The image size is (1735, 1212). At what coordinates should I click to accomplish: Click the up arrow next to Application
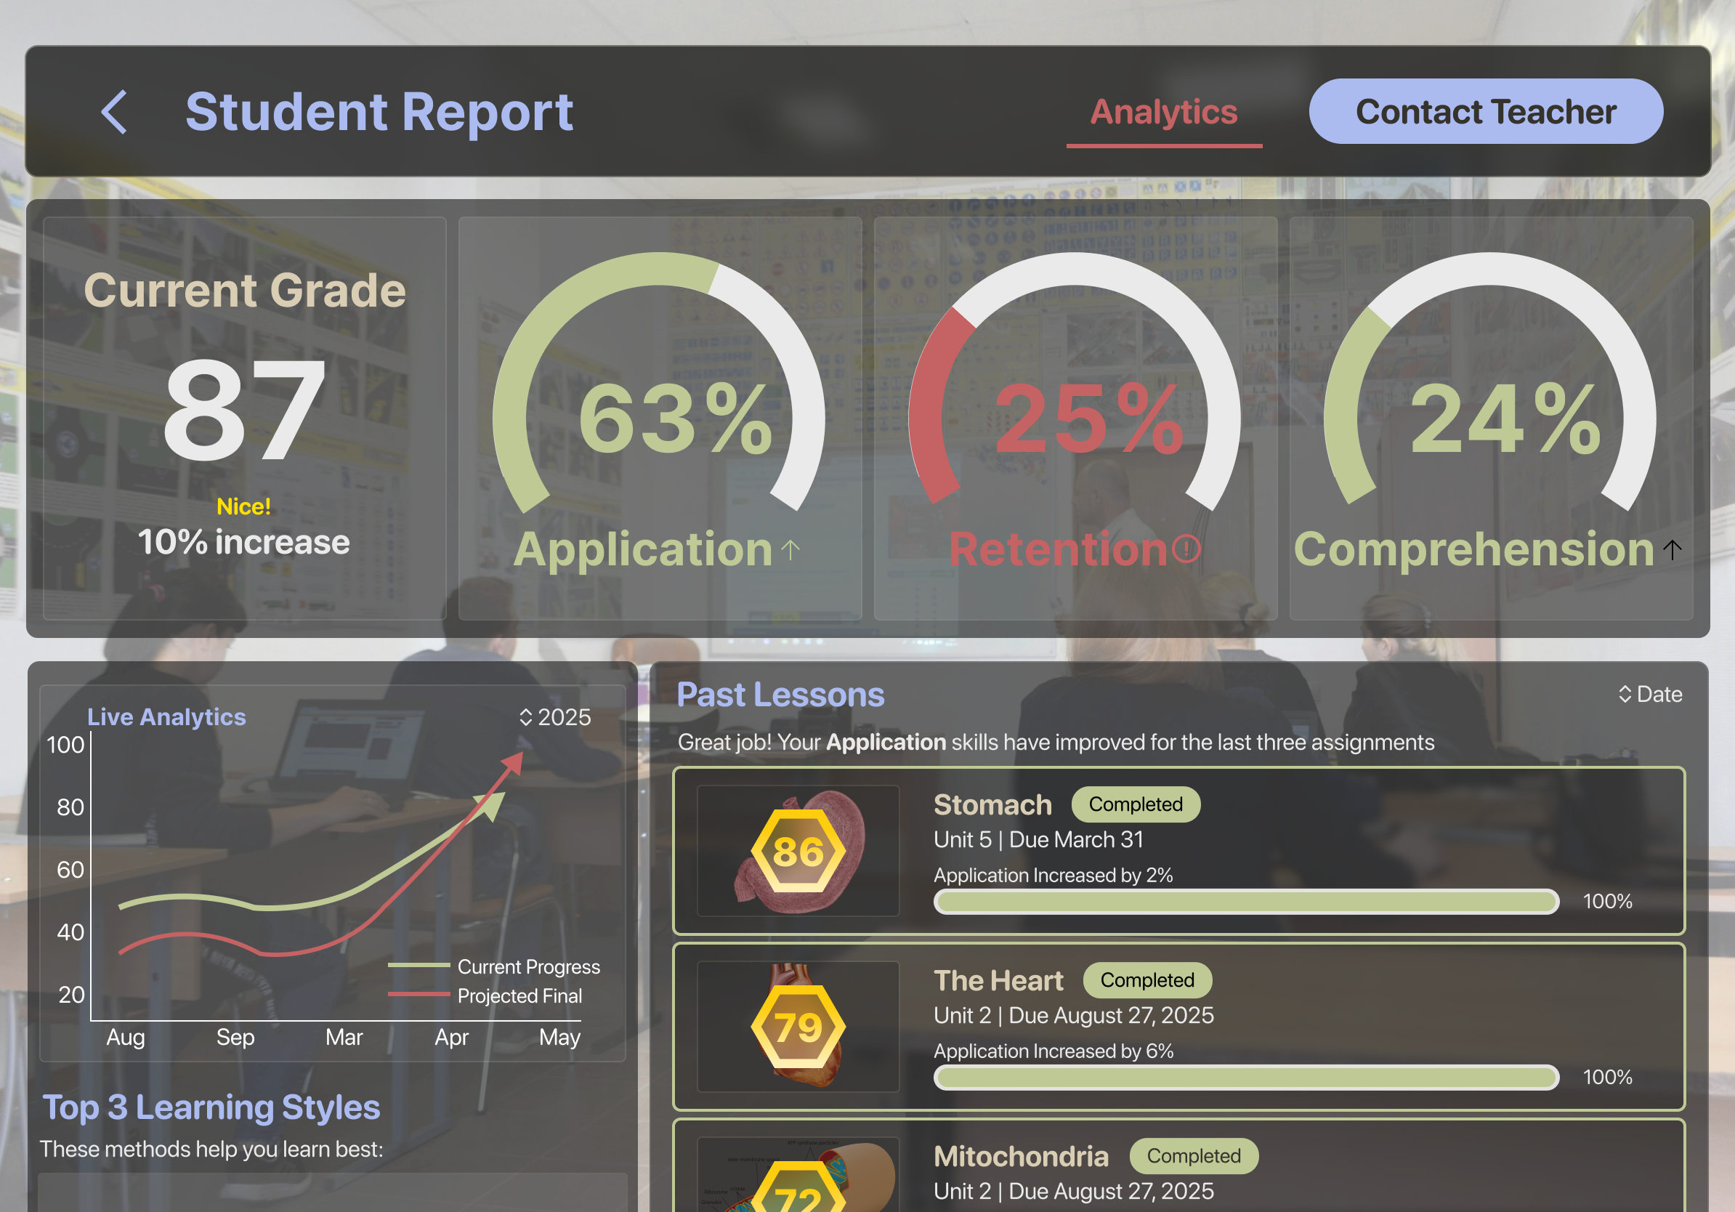point(791,549)
